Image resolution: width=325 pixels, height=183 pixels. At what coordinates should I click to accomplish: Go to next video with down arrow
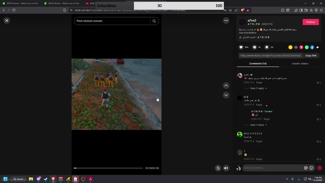(226, 95)
